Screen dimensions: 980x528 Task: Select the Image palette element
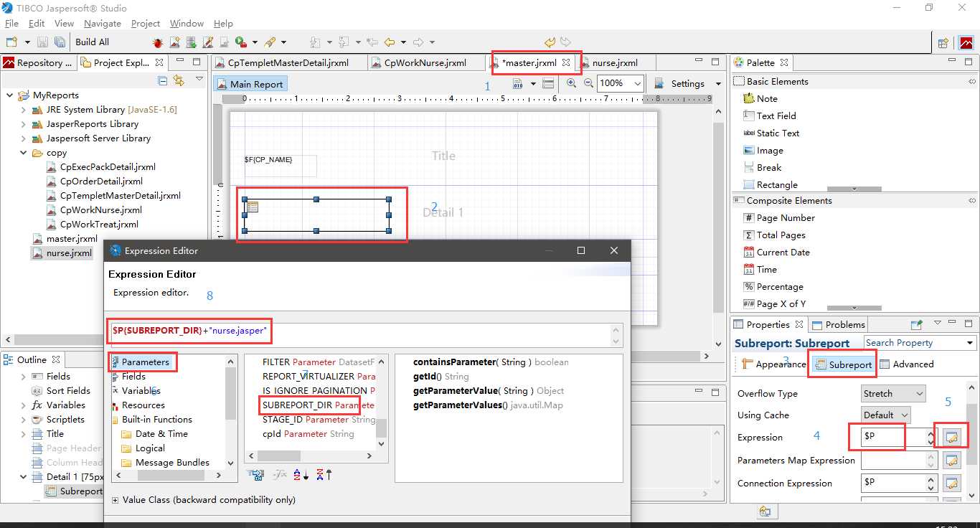763,150
